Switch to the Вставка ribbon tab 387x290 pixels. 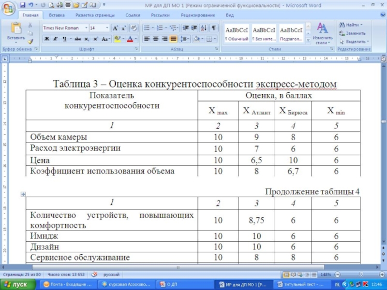[57, 15]
